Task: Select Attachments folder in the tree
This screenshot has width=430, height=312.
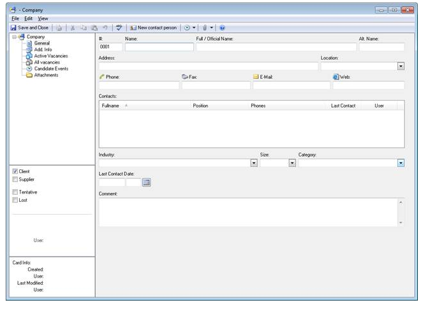Action: tap(46, 75)
